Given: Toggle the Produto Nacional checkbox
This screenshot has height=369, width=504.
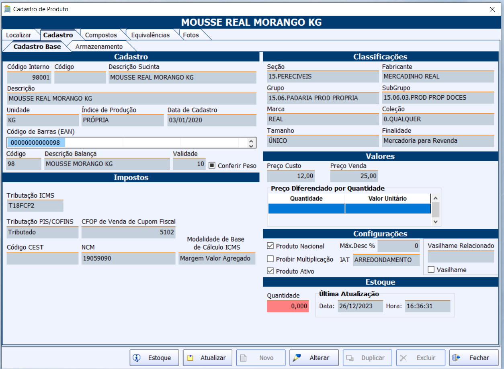Looking at the screenshot, I should click(x=270, y=246).
